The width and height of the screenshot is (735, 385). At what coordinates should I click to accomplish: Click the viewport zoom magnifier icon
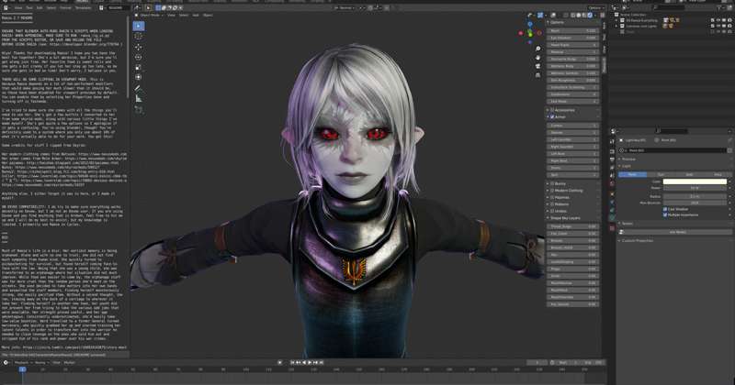click(x=537, y=49)
